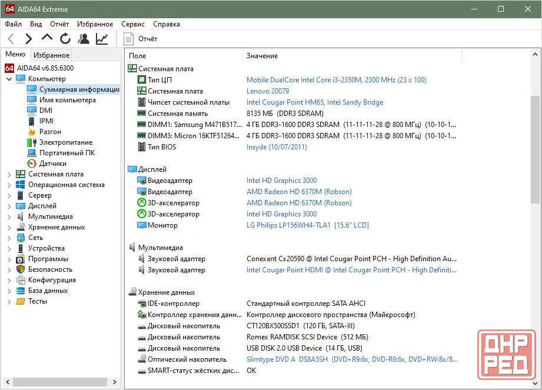The height and width of the screenshot is (390, 542).
Task: Click the База данных database icon
Action: tap(21, 291)
